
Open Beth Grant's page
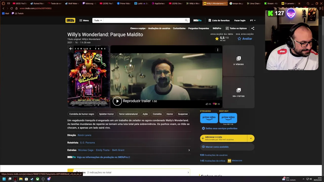tap(118, 150)
